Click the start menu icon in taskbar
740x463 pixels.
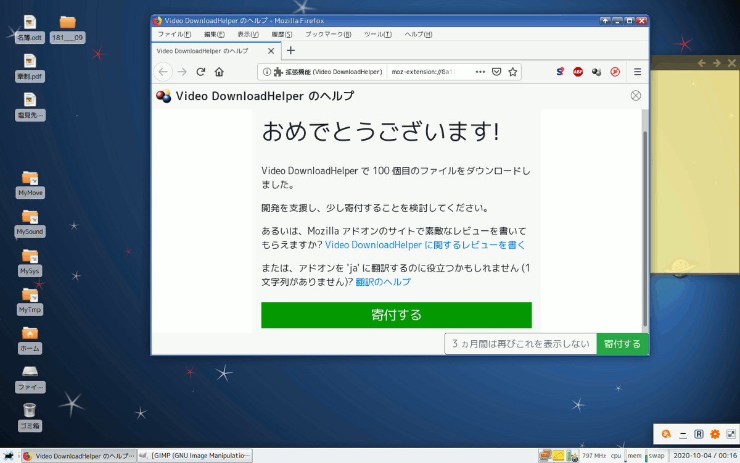click(9, 456)
